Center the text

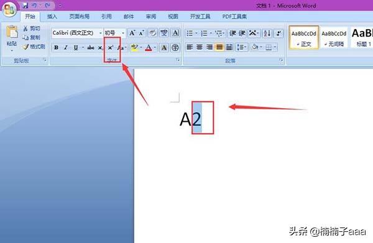tap(200, 47)
